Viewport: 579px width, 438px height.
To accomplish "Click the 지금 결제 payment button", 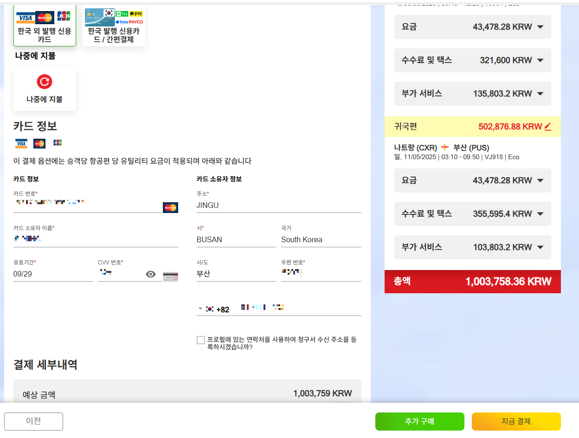I will [x=516, y=421].
